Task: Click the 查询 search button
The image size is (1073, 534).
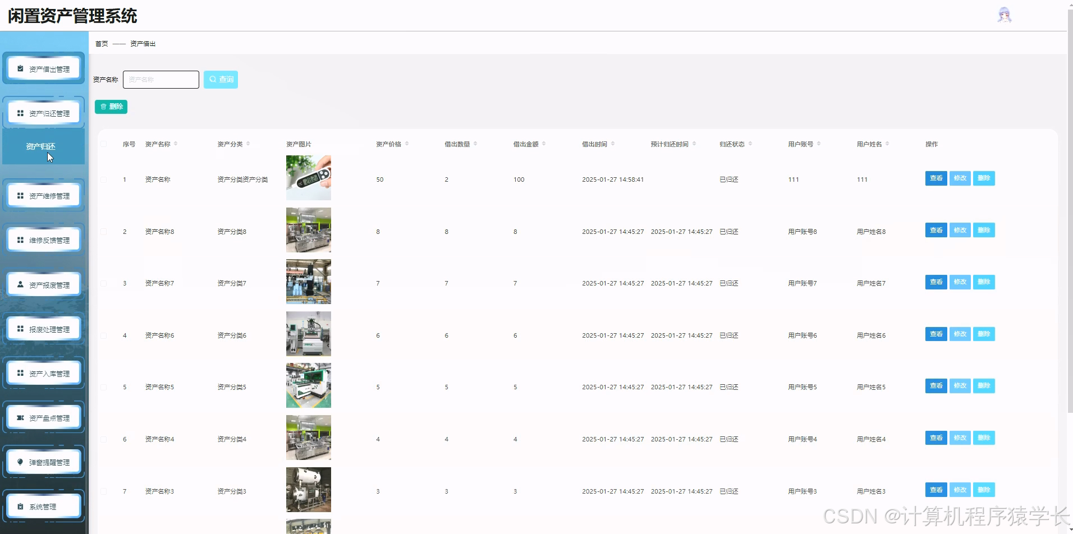Action: coord(221,80)
